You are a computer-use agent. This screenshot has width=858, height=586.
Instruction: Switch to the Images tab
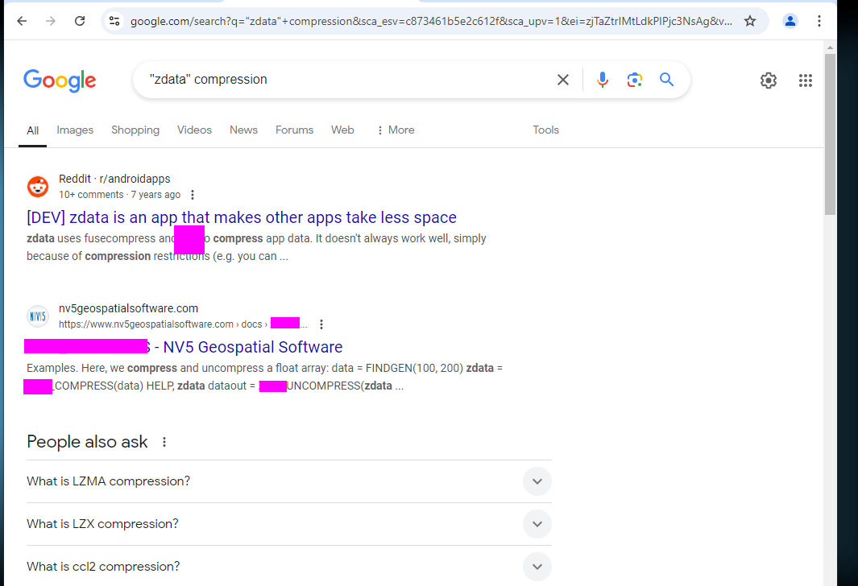point(75,130)
